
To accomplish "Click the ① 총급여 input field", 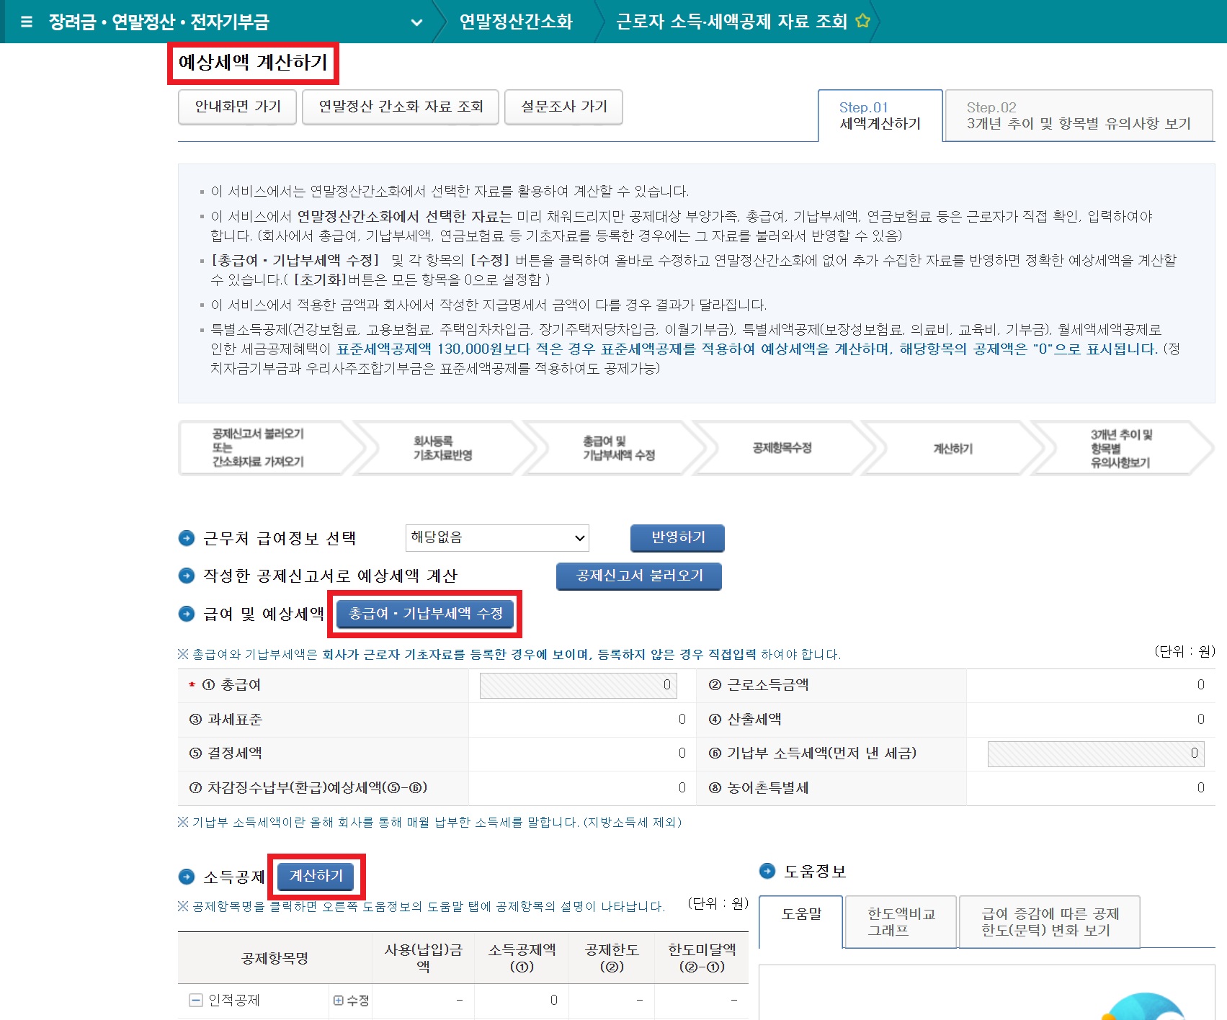I will pos(579,685).
